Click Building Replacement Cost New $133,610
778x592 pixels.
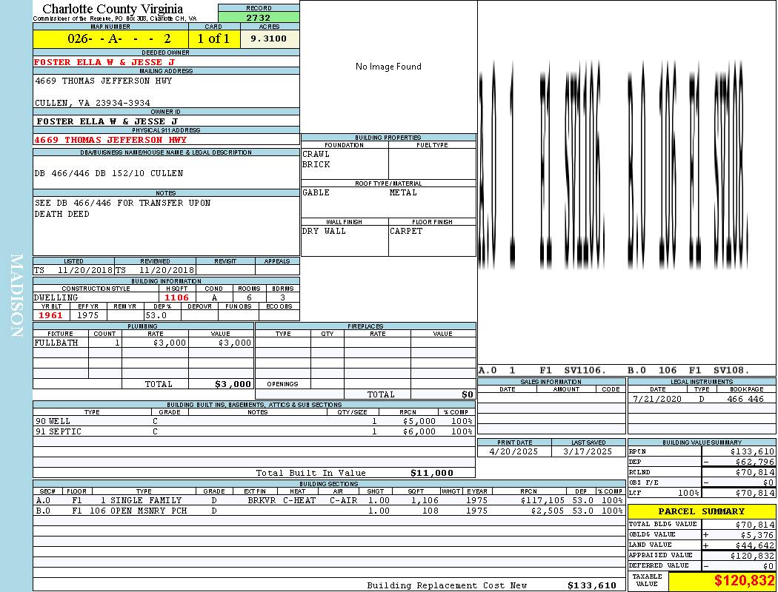pyautogui.click(x=591, y=585)
